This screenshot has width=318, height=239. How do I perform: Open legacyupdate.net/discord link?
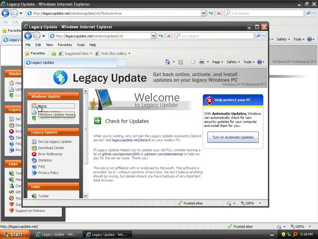pyautogui.click(x=131, y=140)
